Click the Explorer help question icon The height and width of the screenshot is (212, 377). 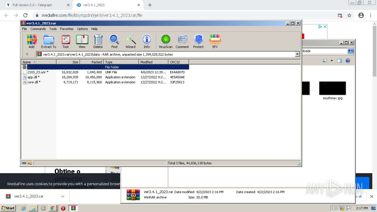click(348, 61)
